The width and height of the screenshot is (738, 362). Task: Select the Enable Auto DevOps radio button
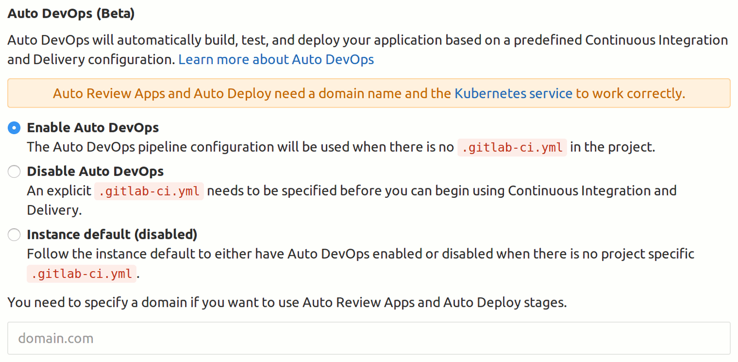click(x=14, y=128)
